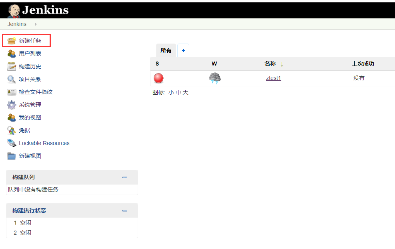Click the 凭据 keys icon
Image resolution: width=395 pixels, height=249 pixels.
click(x=11, y=130)
